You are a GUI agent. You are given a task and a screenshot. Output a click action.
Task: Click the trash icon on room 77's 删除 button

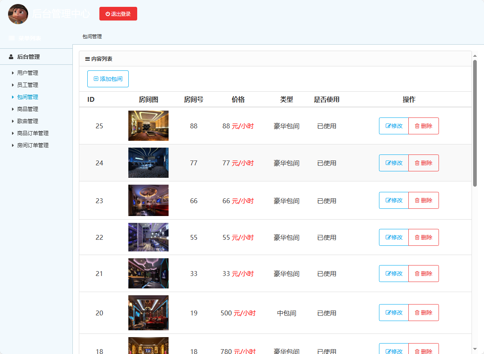click(x=418, y=163)
